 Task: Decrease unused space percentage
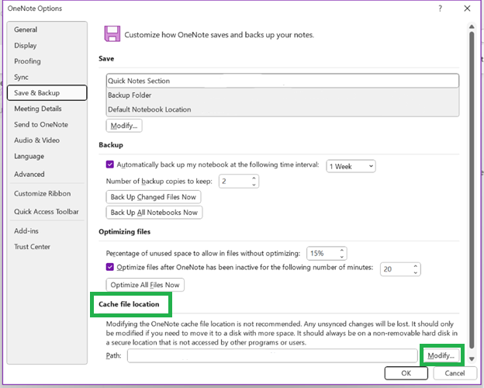tap(342, 257)
